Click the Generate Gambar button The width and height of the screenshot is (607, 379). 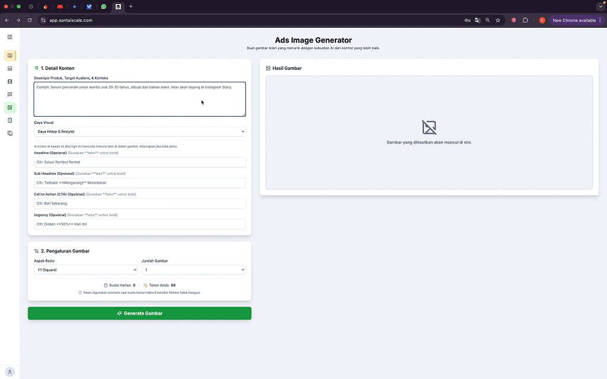coord(139,313)
